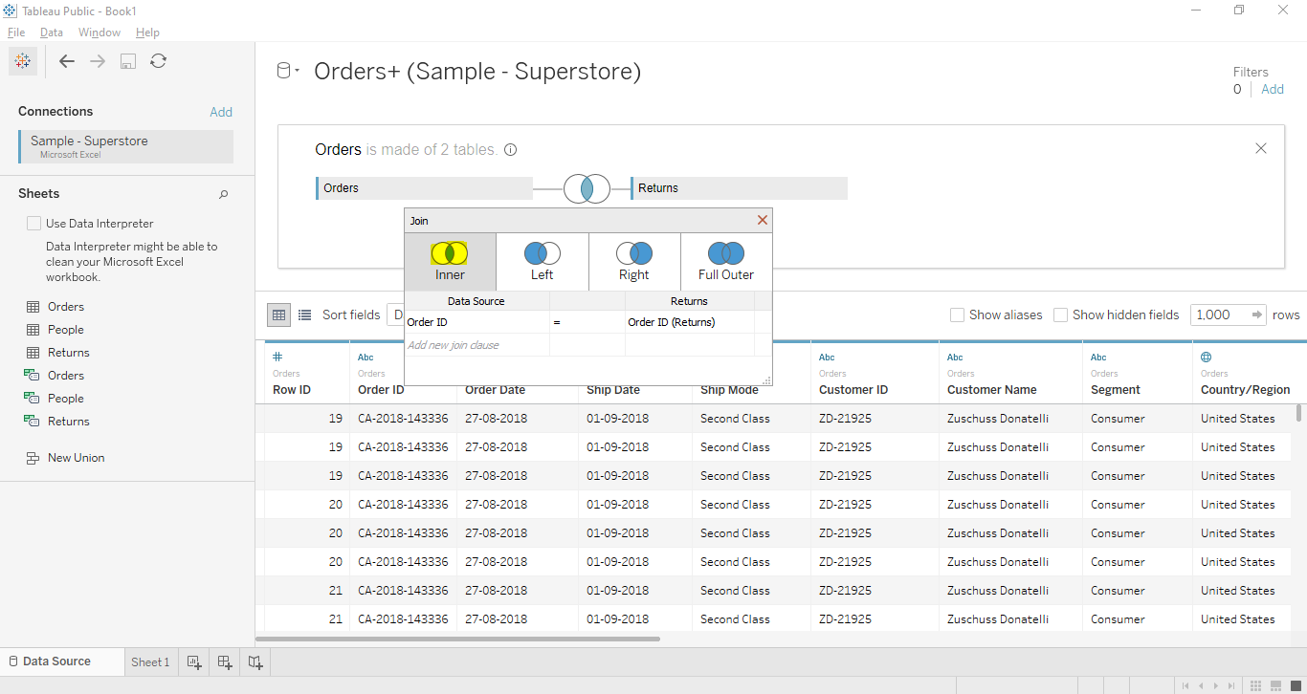
Task: Open the Help menu
Action: pyautogui.click(x=147, y=33)
